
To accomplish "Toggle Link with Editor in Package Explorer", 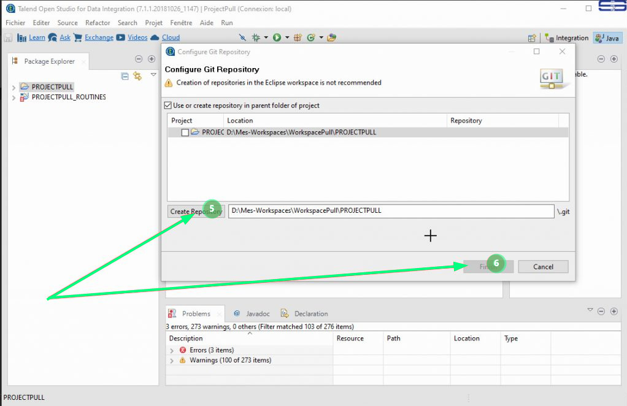I will point(137,76).
